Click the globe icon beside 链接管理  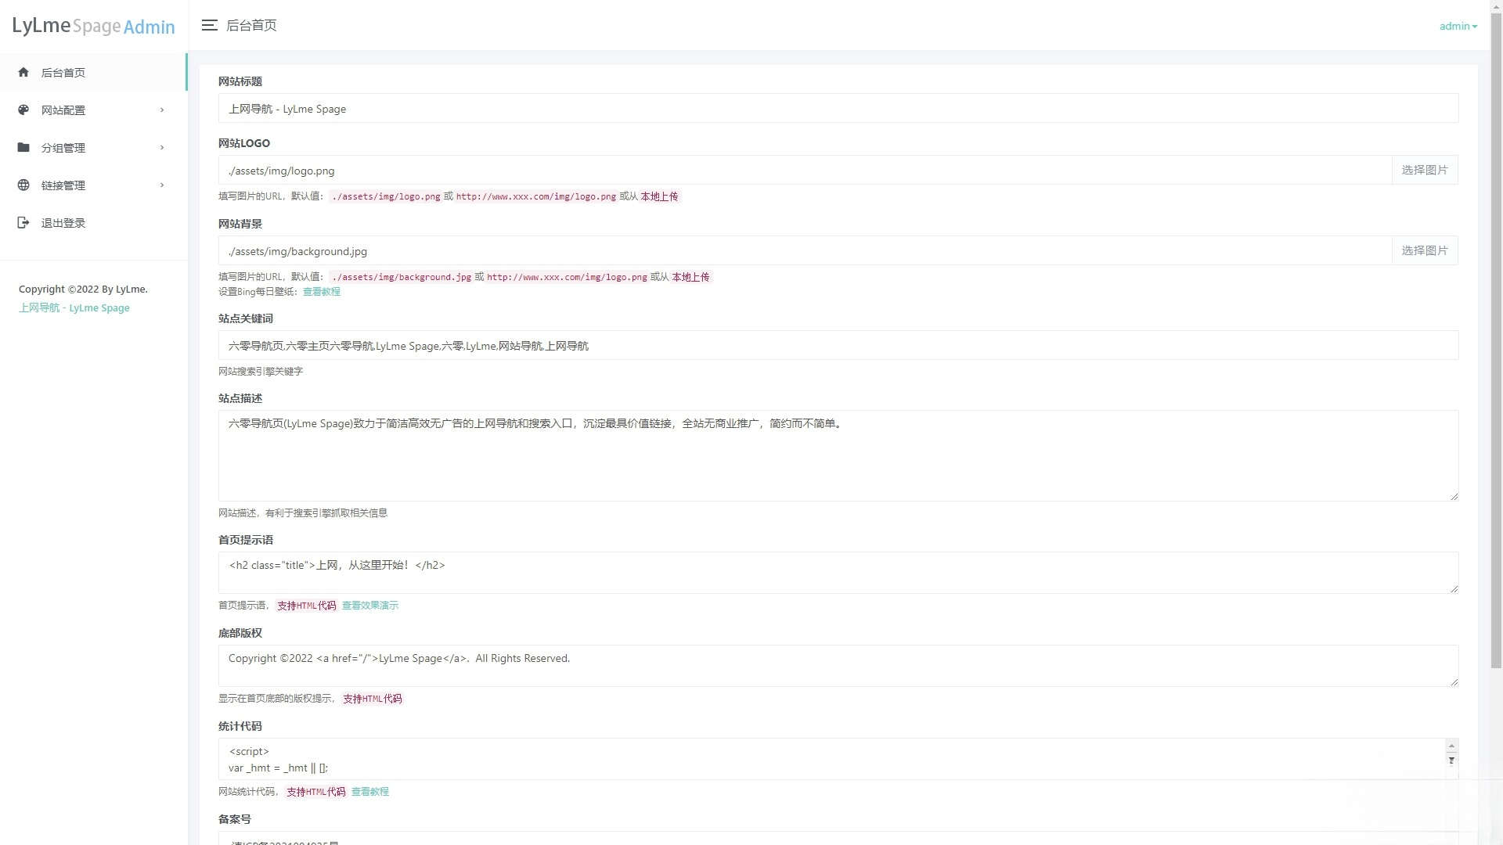[x=23, y=185]
